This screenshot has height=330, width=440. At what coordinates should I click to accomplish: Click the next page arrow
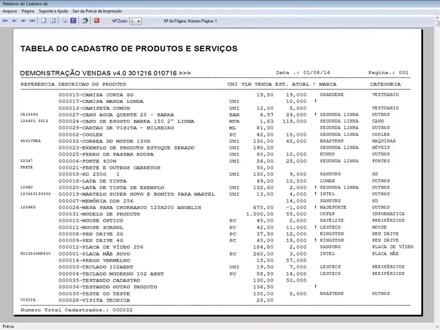click(x=23, y=21)
